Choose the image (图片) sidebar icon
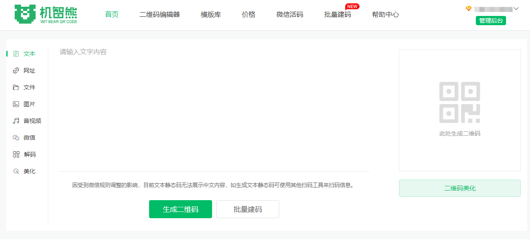 (16, 104)
